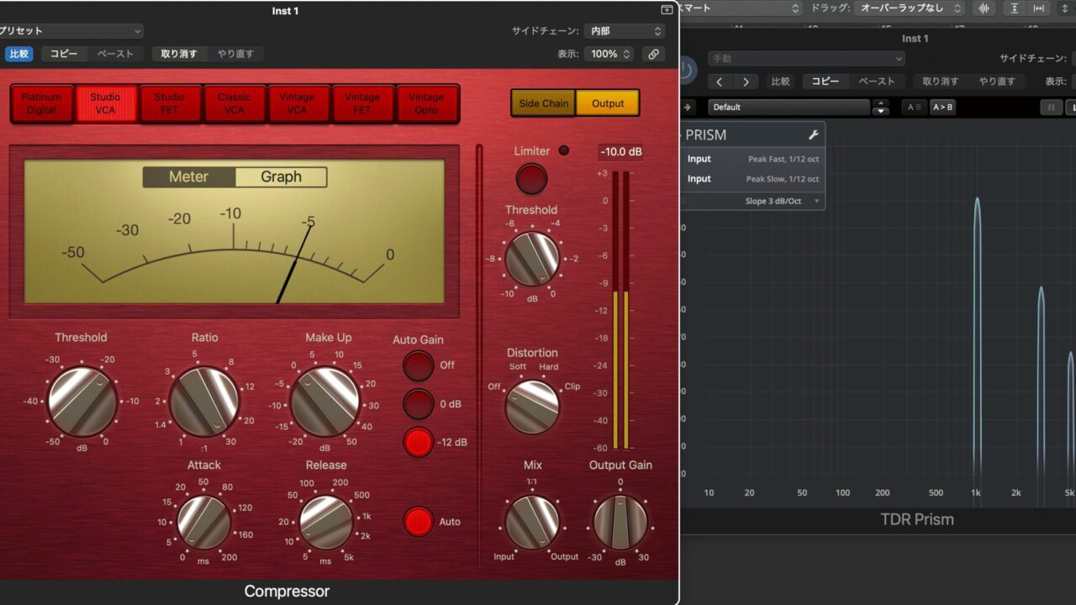Turn Auto Gain to Off

pos(418,366)
